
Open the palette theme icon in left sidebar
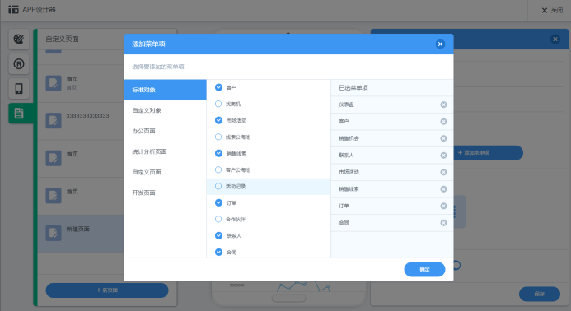[19, 39]
